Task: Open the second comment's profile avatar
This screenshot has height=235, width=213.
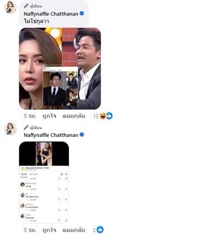Action: 10,129
